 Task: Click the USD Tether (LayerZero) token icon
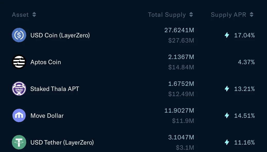tap(19, 142)
